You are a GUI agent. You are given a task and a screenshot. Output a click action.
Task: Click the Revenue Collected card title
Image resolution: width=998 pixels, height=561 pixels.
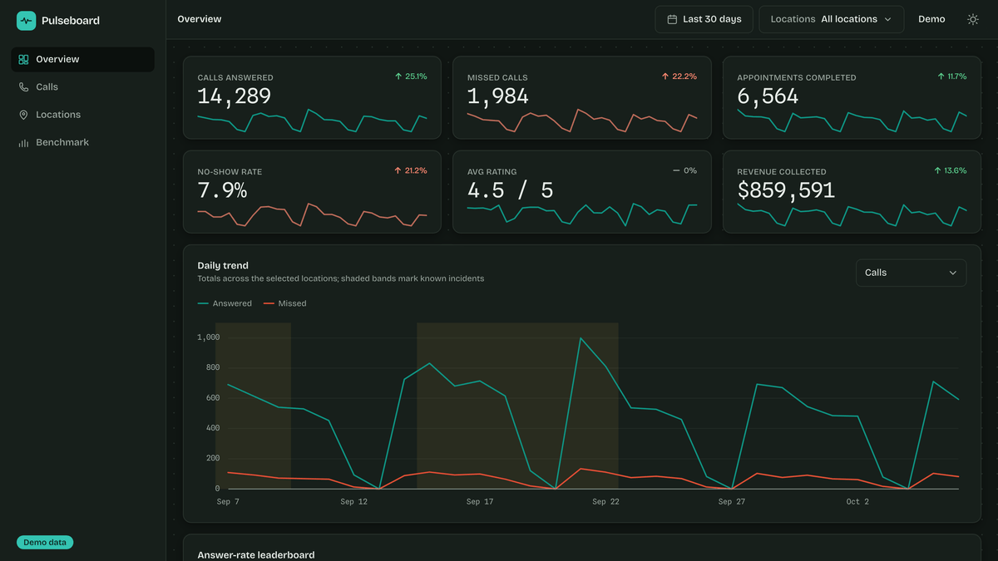[782, 172]
